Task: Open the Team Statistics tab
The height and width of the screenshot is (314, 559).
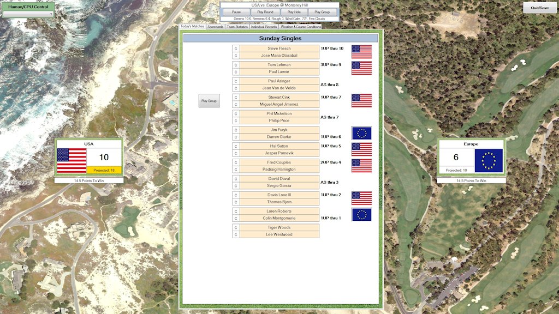Action: click(237, 27)
